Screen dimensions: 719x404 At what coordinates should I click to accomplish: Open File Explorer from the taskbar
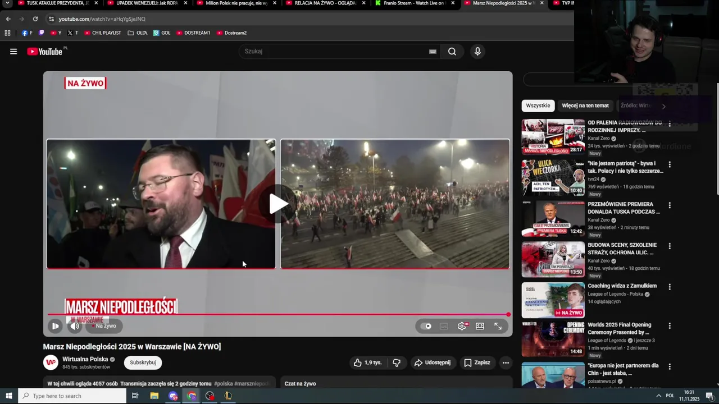point(154,396)
